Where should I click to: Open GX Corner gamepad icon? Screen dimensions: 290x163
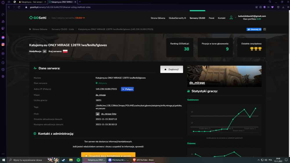(9, 2)
